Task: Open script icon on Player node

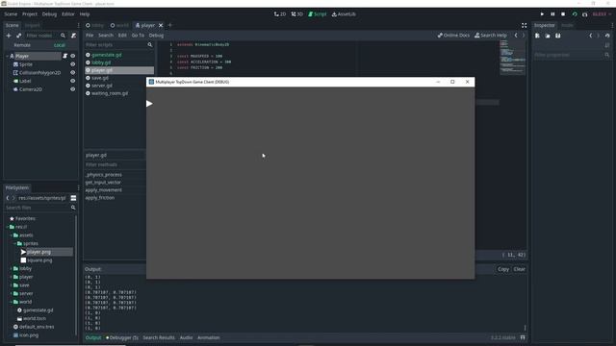Action: (x=65, y=56)
